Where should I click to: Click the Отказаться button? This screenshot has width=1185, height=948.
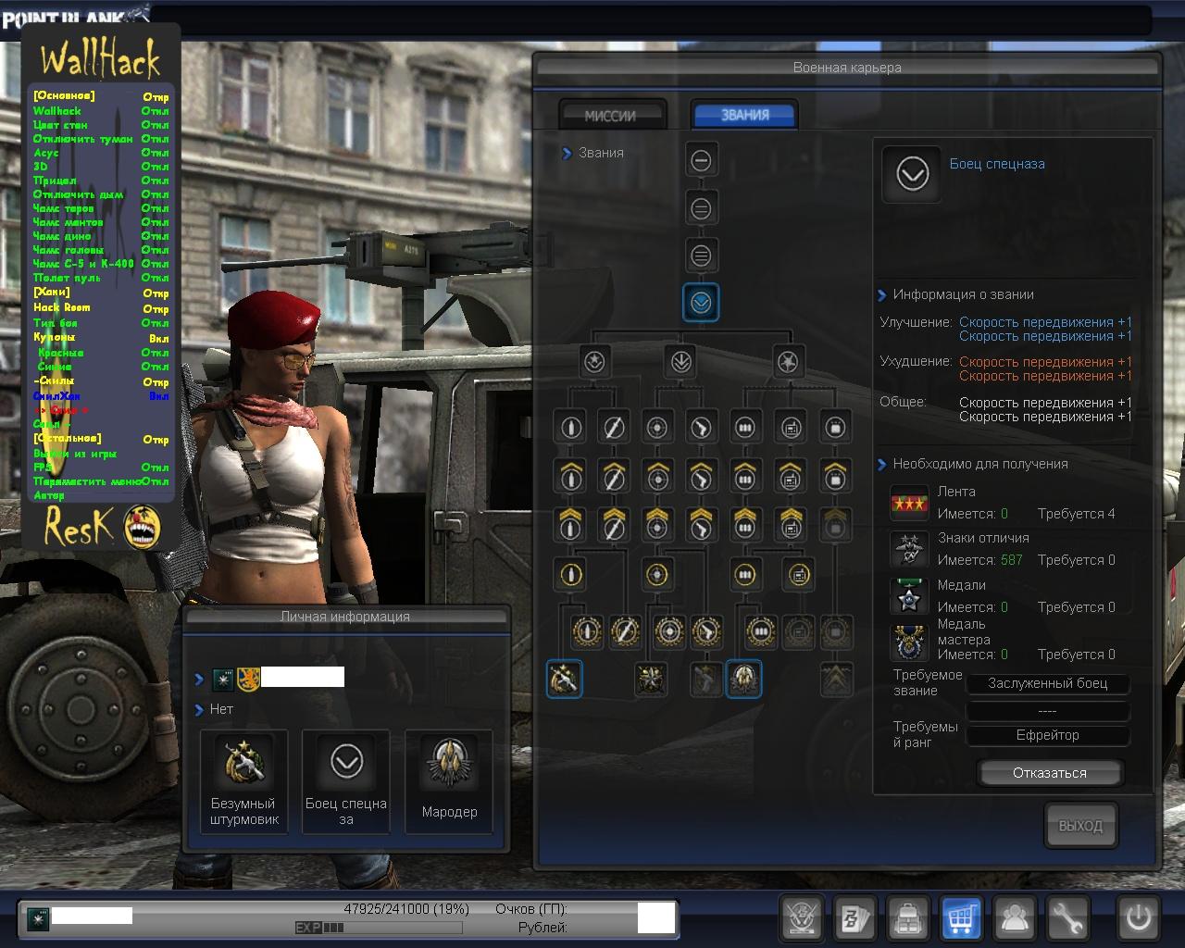pos(1050,772)
